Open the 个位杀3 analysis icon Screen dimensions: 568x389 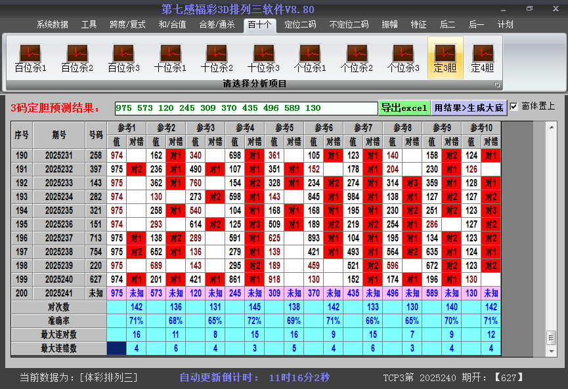pyautogui.click(x=403, y=58)
